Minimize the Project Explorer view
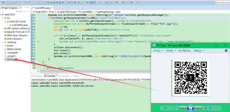 (x=25, y=7)
